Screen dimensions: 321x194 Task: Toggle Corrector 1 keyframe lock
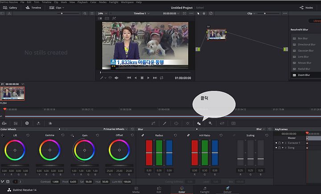[279, 143]
